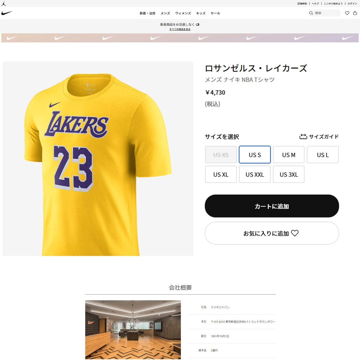
Task: Click the ナイキジャパン company name
Action: [x=220, y=307]
